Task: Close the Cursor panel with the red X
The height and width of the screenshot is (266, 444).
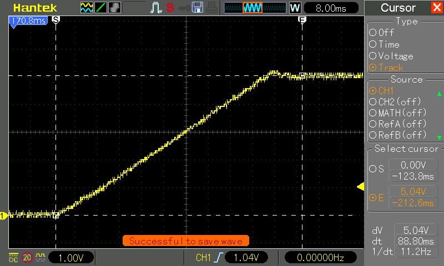Action: [437, 8]
